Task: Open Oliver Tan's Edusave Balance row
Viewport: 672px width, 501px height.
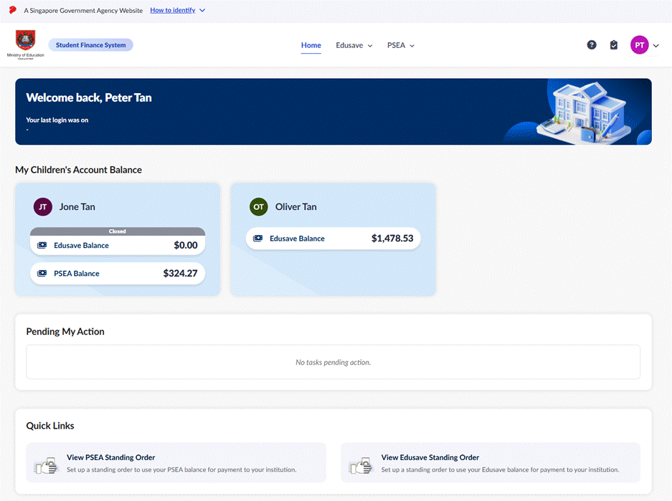Action: coord(333,238)
